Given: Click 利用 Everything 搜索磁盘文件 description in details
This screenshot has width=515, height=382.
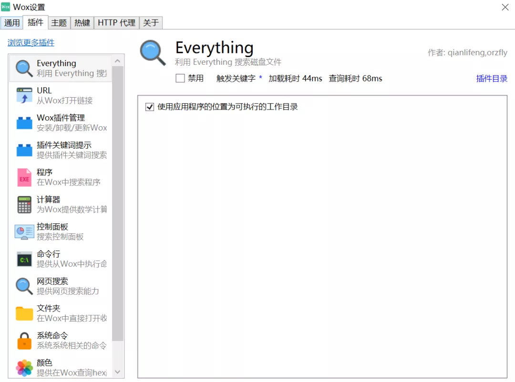Looking at the screenshot, I should [x=228, y=62].
